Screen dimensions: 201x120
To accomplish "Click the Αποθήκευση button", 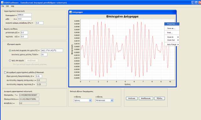I will point(146,98).
